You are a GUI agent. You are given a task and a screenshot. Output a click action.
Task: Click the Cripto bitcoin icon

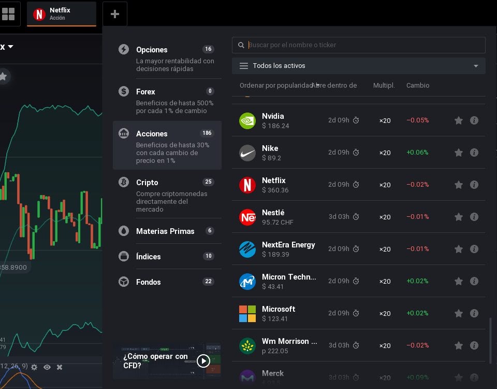[x=124, y=182]
